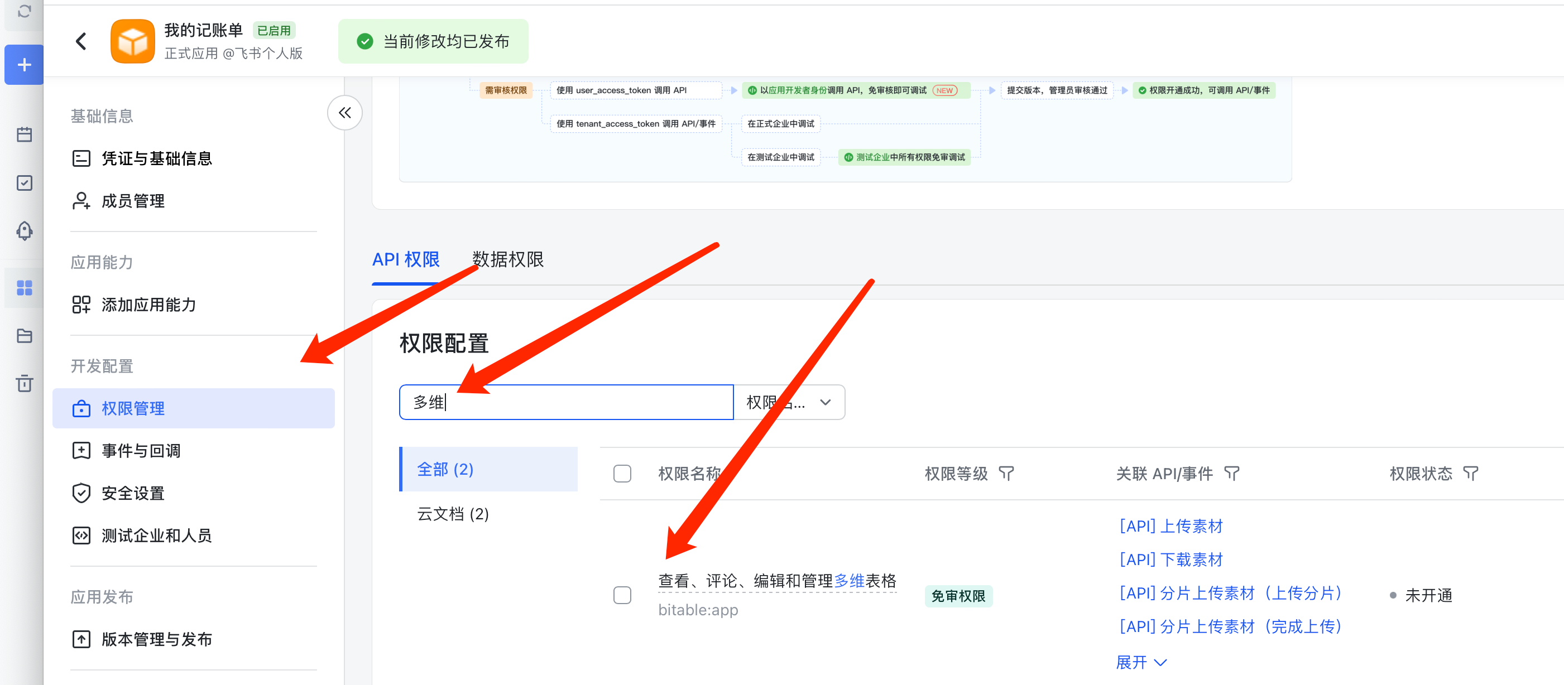Click the 凭证与基础信息 card icon

click(x=81, y=158)
